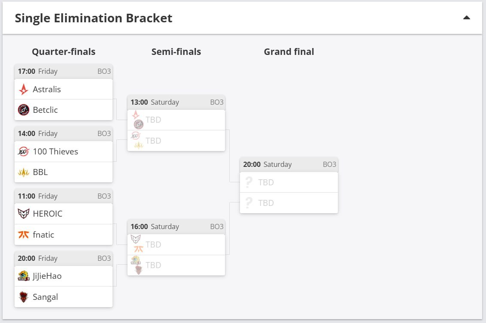The height and width of the screenshot is (323, 486).
Task: Click the Betclic team logo
Action: click(x=24, y=110)
